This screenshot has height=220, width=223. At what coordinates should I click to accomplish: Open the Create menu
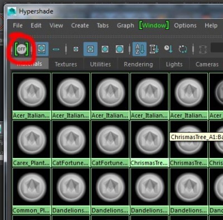pyautogui.click(x=80, y=25)
